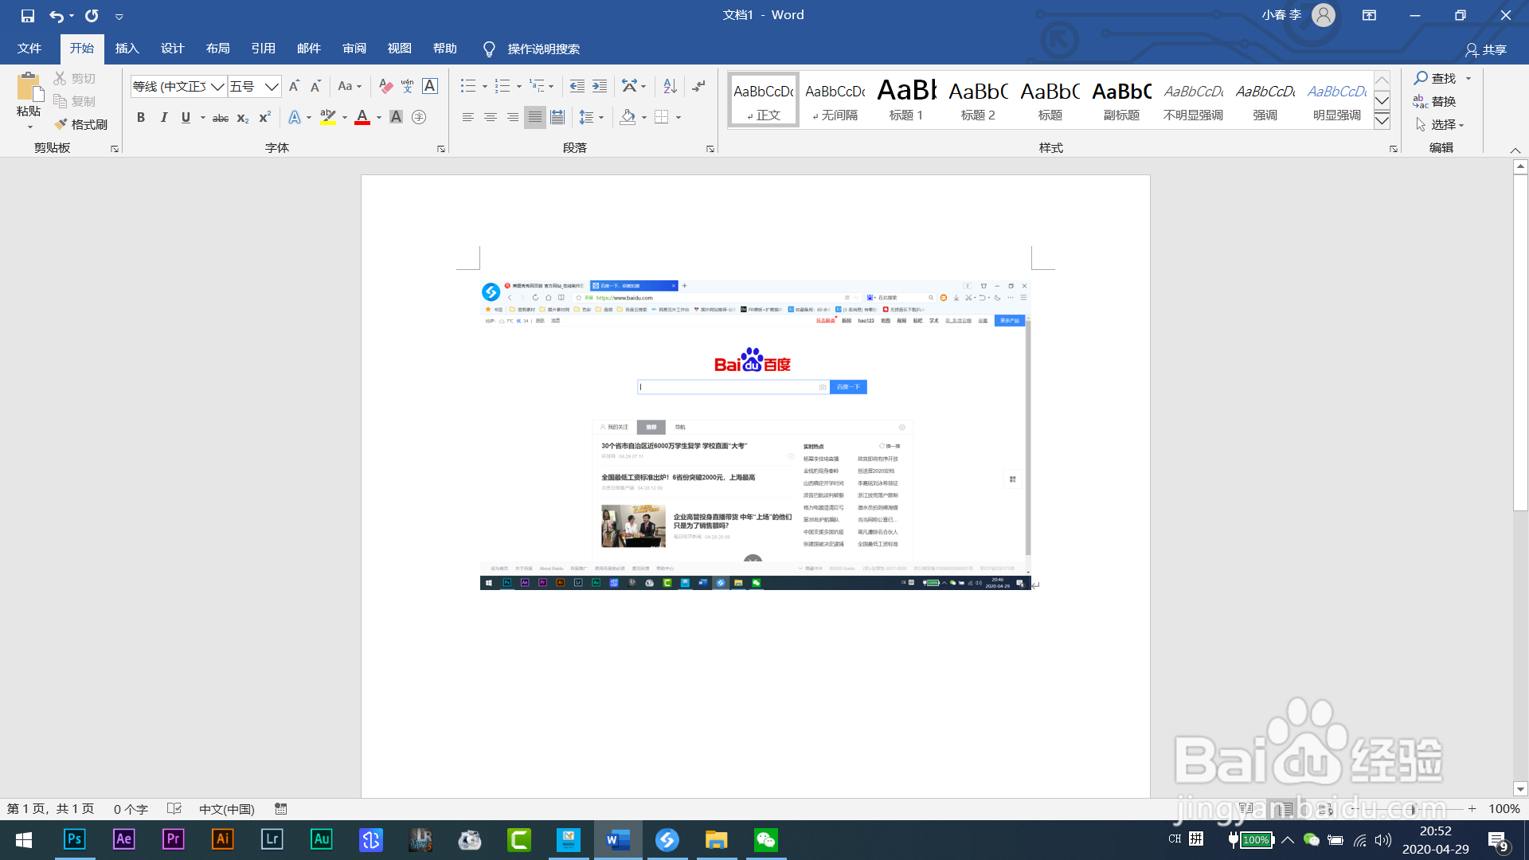Toggle Bold formatting
This screenshot has height=860, width=1529.
tap(141, 117)
